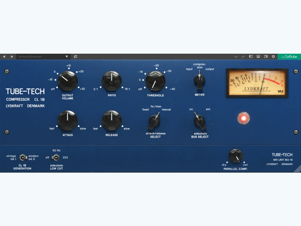Toggle the bottom panel layout icon

pyautogui.click(x=258, y=56)
